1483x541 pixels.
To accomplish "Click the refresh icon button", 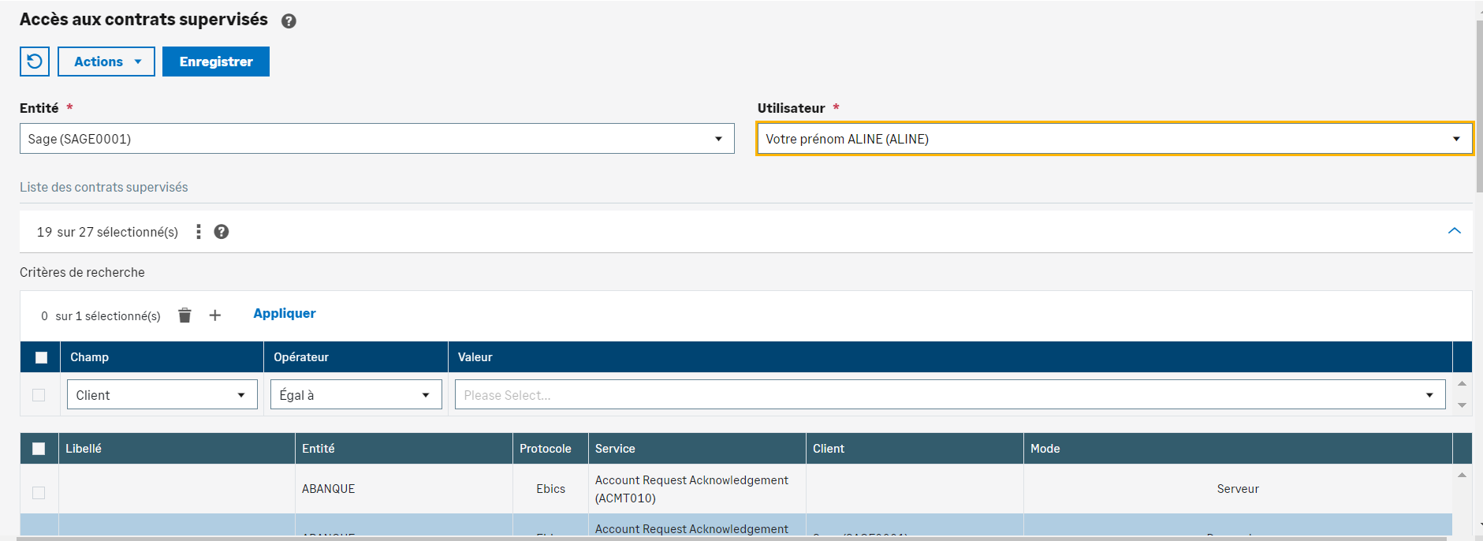I will pyautogui.click(x=35, y=62).
